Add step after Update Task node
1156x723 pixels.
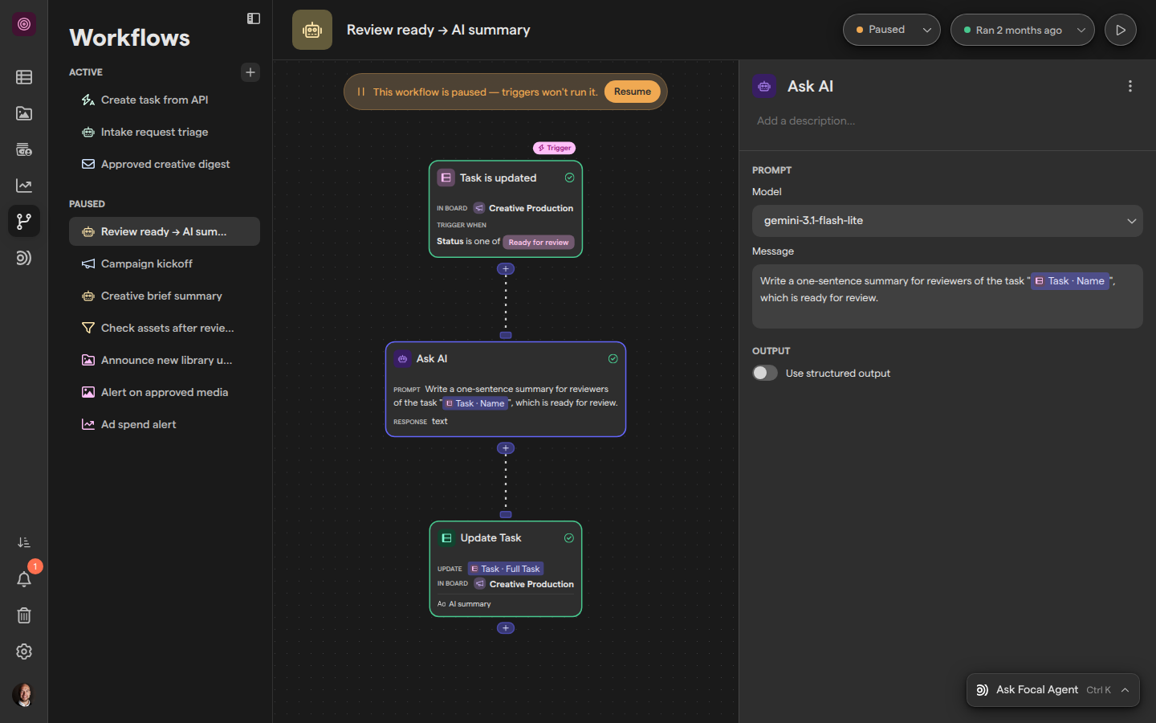[506, 628]
